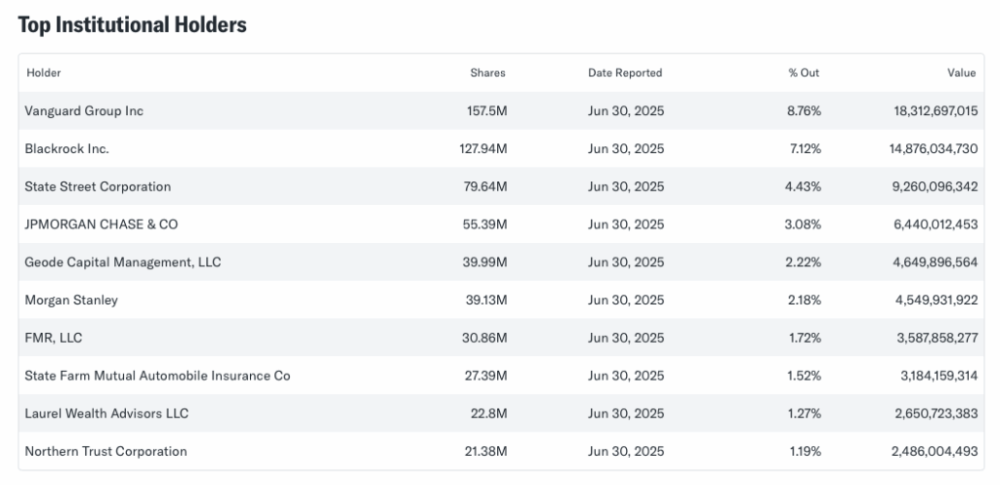
Task: Click the % Out column header
Action: pos(805,73)
